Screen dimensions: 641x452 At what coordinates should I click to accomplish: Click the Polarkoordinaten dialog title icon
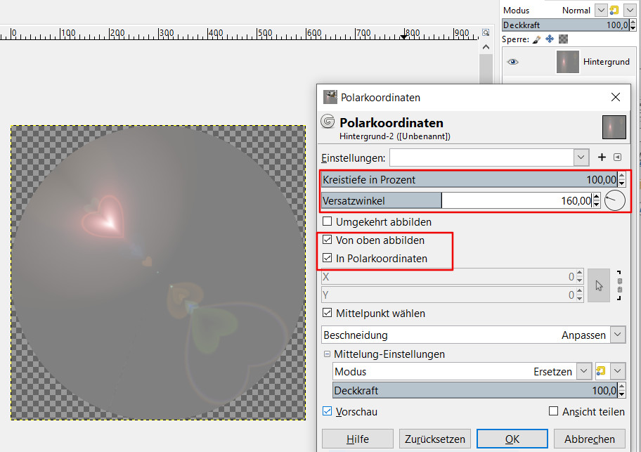(x=330, y=97)
